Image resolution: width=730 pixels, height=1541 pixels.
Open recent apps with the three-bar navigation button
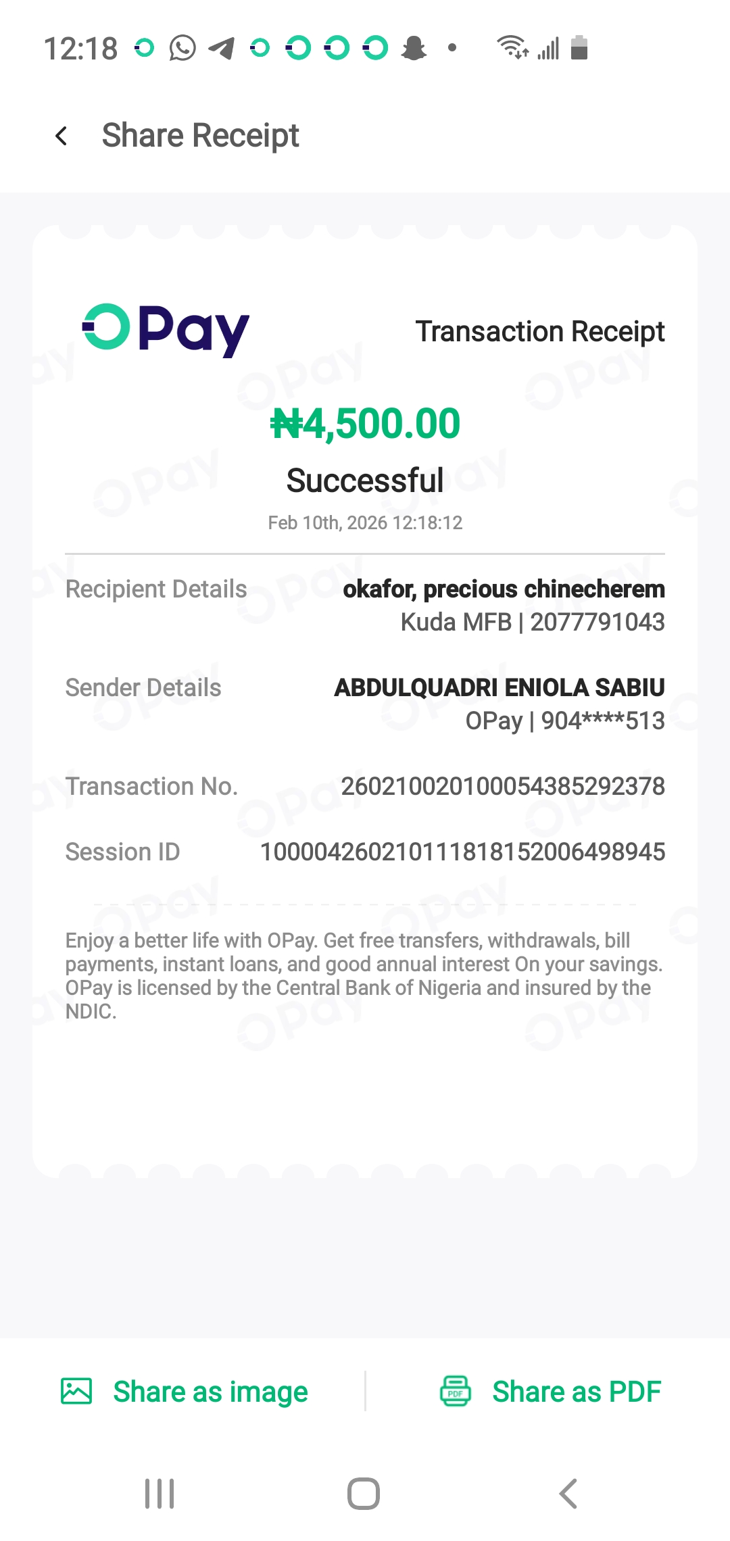pos(160,1494)
